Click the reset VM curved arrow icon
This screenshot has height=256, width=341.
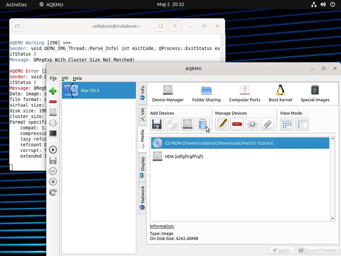(x=53, y=192)
